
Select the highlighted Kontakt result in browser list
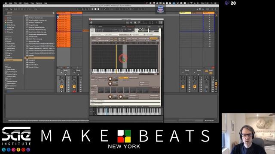tap(40, 58)
